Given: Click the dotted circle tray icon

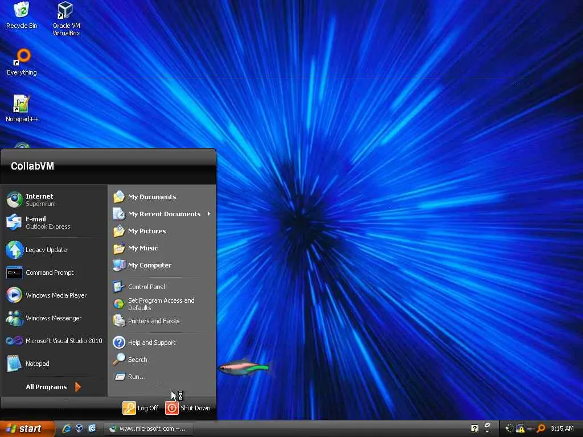Looking at the screenshot, I should (x=509, y=428).
